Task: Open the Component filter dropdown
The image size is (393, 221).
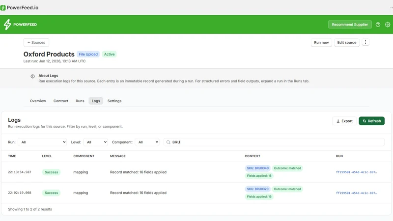Action: point(147,142)
